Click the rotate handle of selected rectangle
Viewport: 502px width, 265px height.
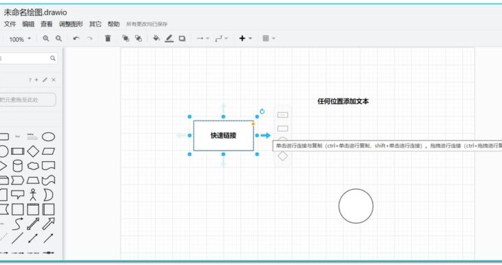262,111
